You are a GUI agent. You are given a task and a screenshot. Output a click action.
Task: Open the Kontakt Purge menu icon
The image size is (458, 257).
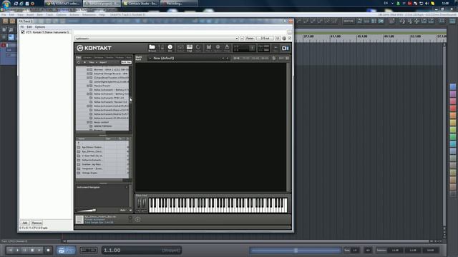pyautogui.click(x=227, y=48)
